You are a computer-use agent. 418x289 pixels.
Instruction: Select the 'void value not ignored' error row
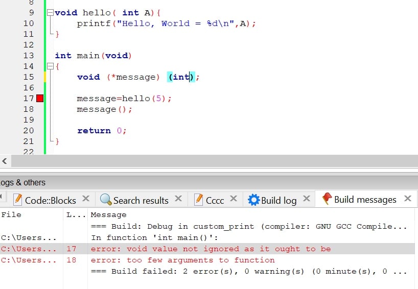click(207, 249)
